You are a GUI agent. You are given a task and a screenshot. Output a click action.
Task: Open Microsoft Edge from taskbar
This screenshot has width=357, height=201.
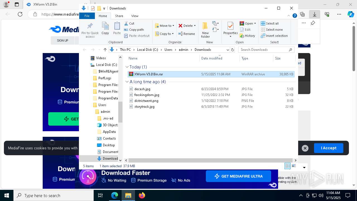coord(115,195)
